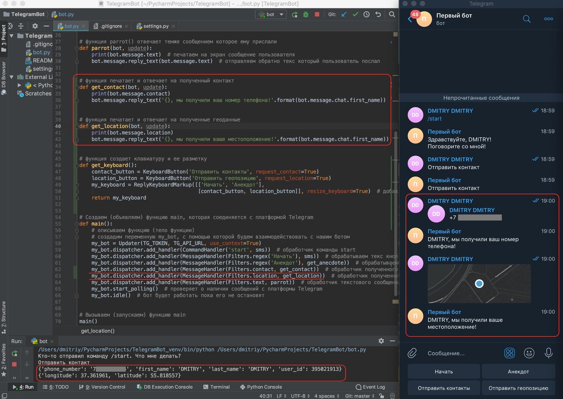
Task: Record voice message with microphone
Action: point(548,353)
